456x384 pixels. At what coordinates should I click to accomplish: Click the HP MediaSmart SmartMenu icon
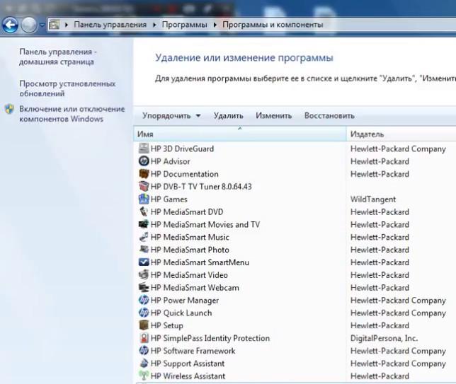144,262
